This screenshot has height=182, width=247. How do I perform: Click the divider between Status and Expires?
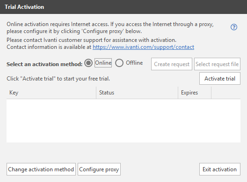click(178, 93)
